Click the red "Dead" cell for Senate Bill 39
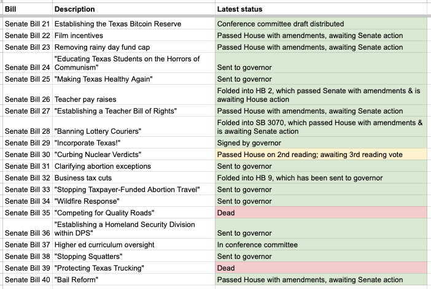 click(x=321, y=268)
